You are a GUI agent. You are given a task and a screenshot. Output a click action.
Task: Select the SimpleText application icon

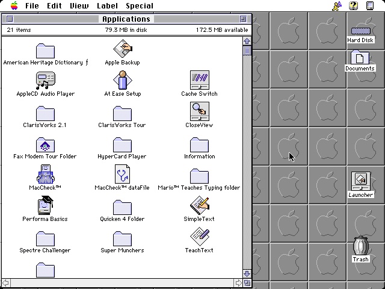199,205
